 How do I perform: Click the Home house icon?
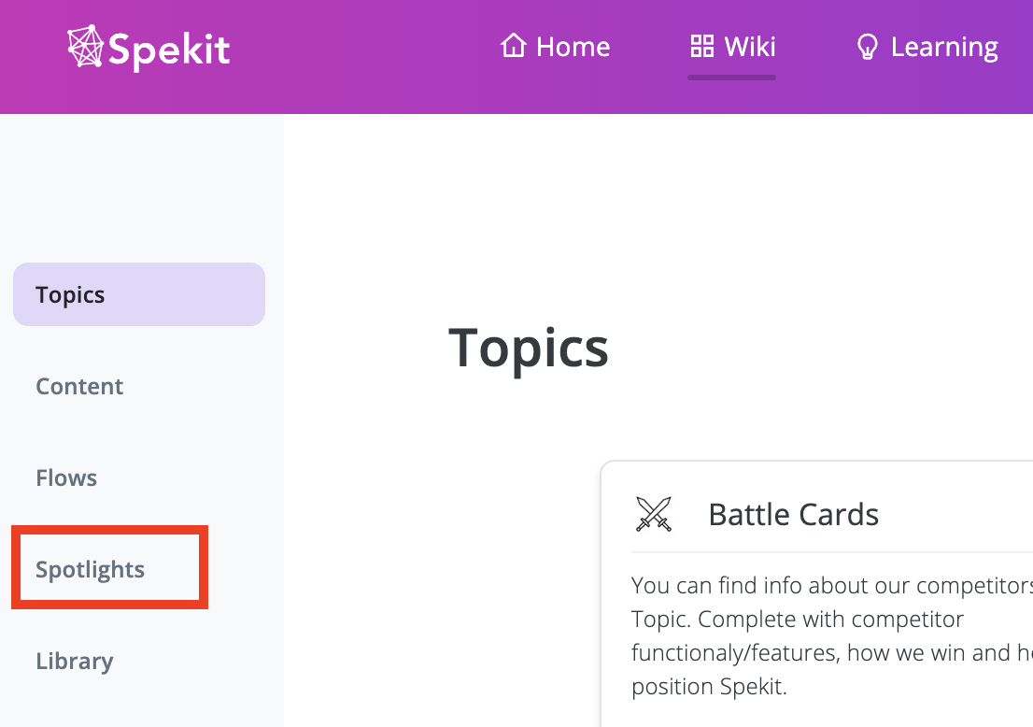513,46
